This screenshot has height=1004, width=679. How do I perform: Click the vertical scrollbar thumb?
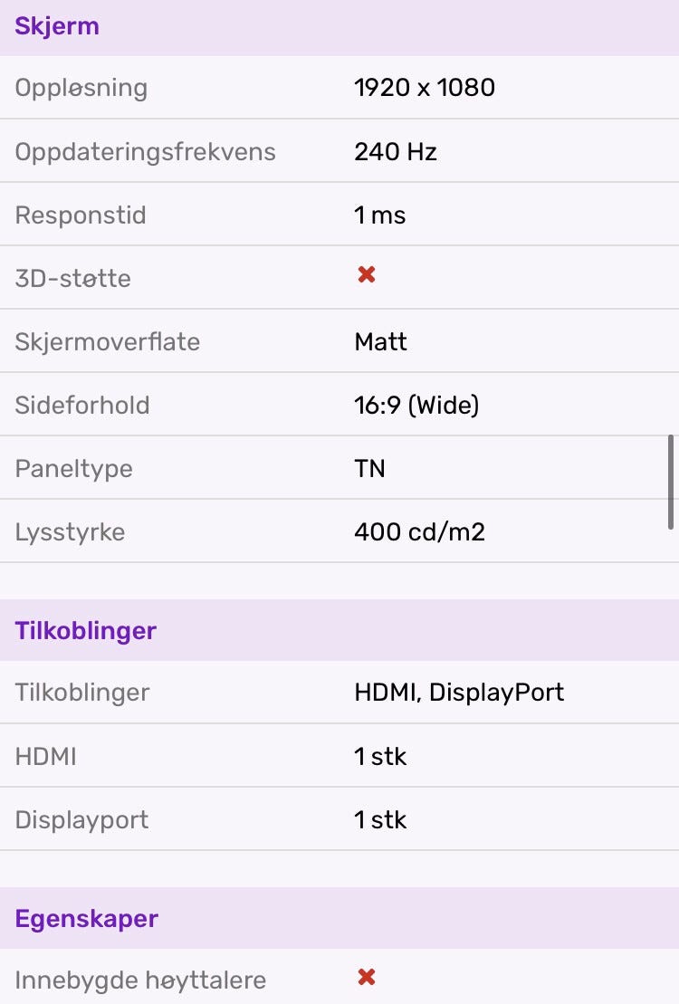tap(671, 481)
